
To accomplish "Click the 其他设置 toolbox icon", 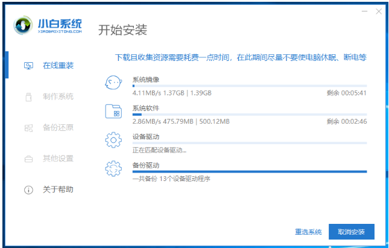I will coord(28,159).
